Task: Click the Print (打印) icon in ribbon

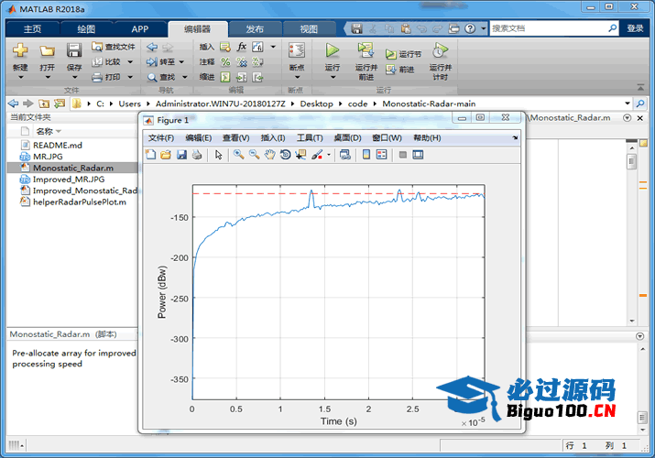Action: click(97, 77)
